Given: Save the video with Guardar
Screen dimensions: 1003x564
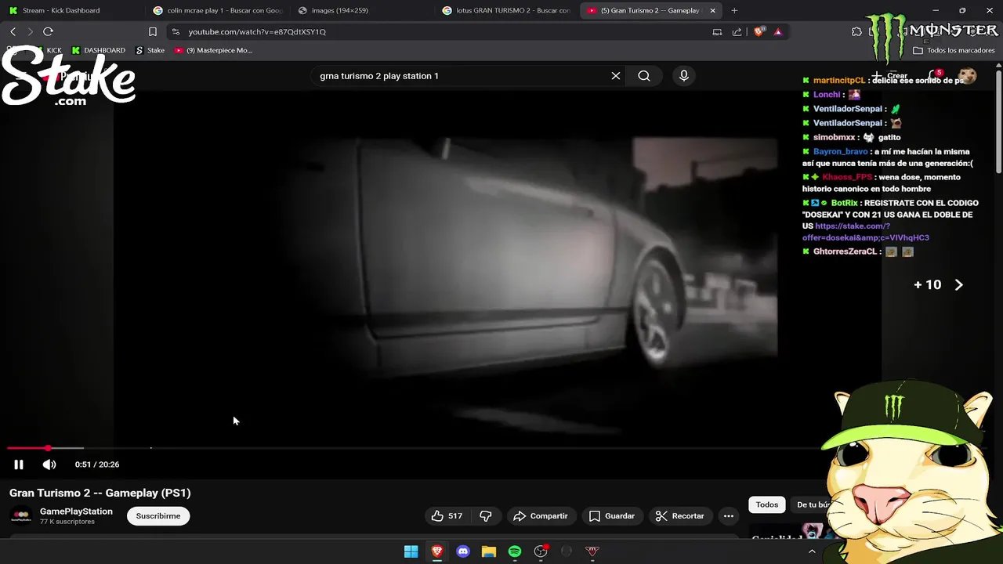Looking at the screenshot, I should [x=612, y=515].
